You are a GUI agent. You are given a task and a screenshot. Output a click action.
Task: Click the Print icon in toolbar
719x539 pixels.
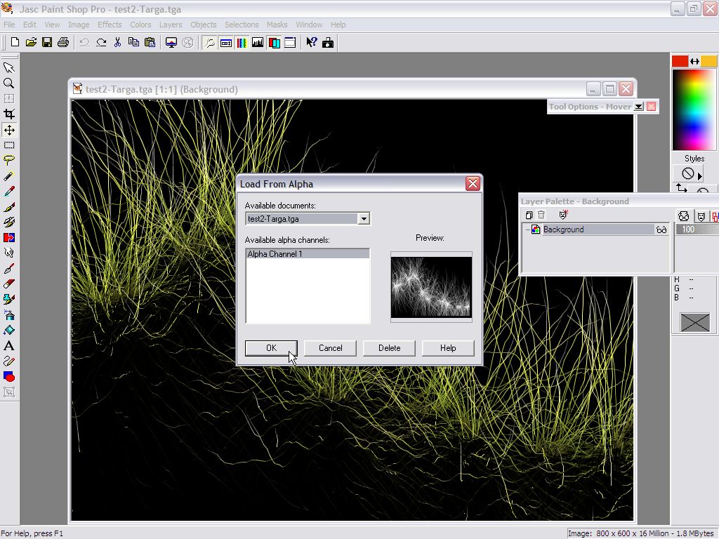coord(63,43)
